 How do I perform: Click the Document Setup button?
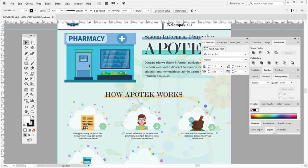162,11
